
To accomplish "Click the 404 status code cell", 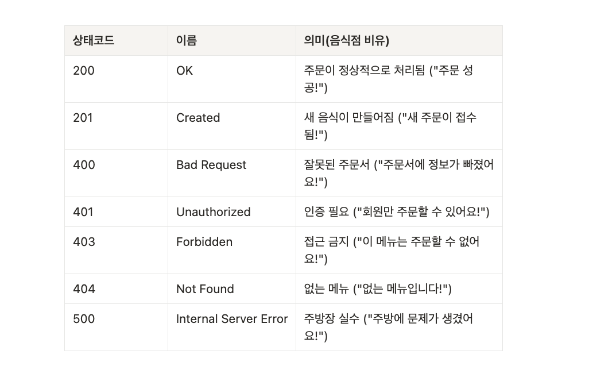I will coord(116,289).
